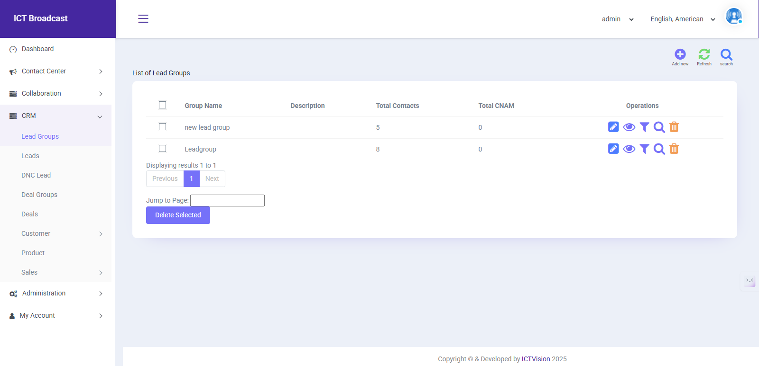759x366 pixels.
Task: Edit the 'Leadgroup' row
Action: pyautogui.click(x=613, y=149)
